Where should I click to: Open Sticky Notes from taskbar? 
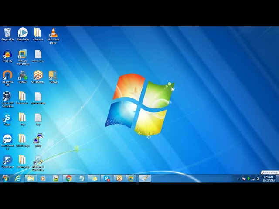click(94, 179)
